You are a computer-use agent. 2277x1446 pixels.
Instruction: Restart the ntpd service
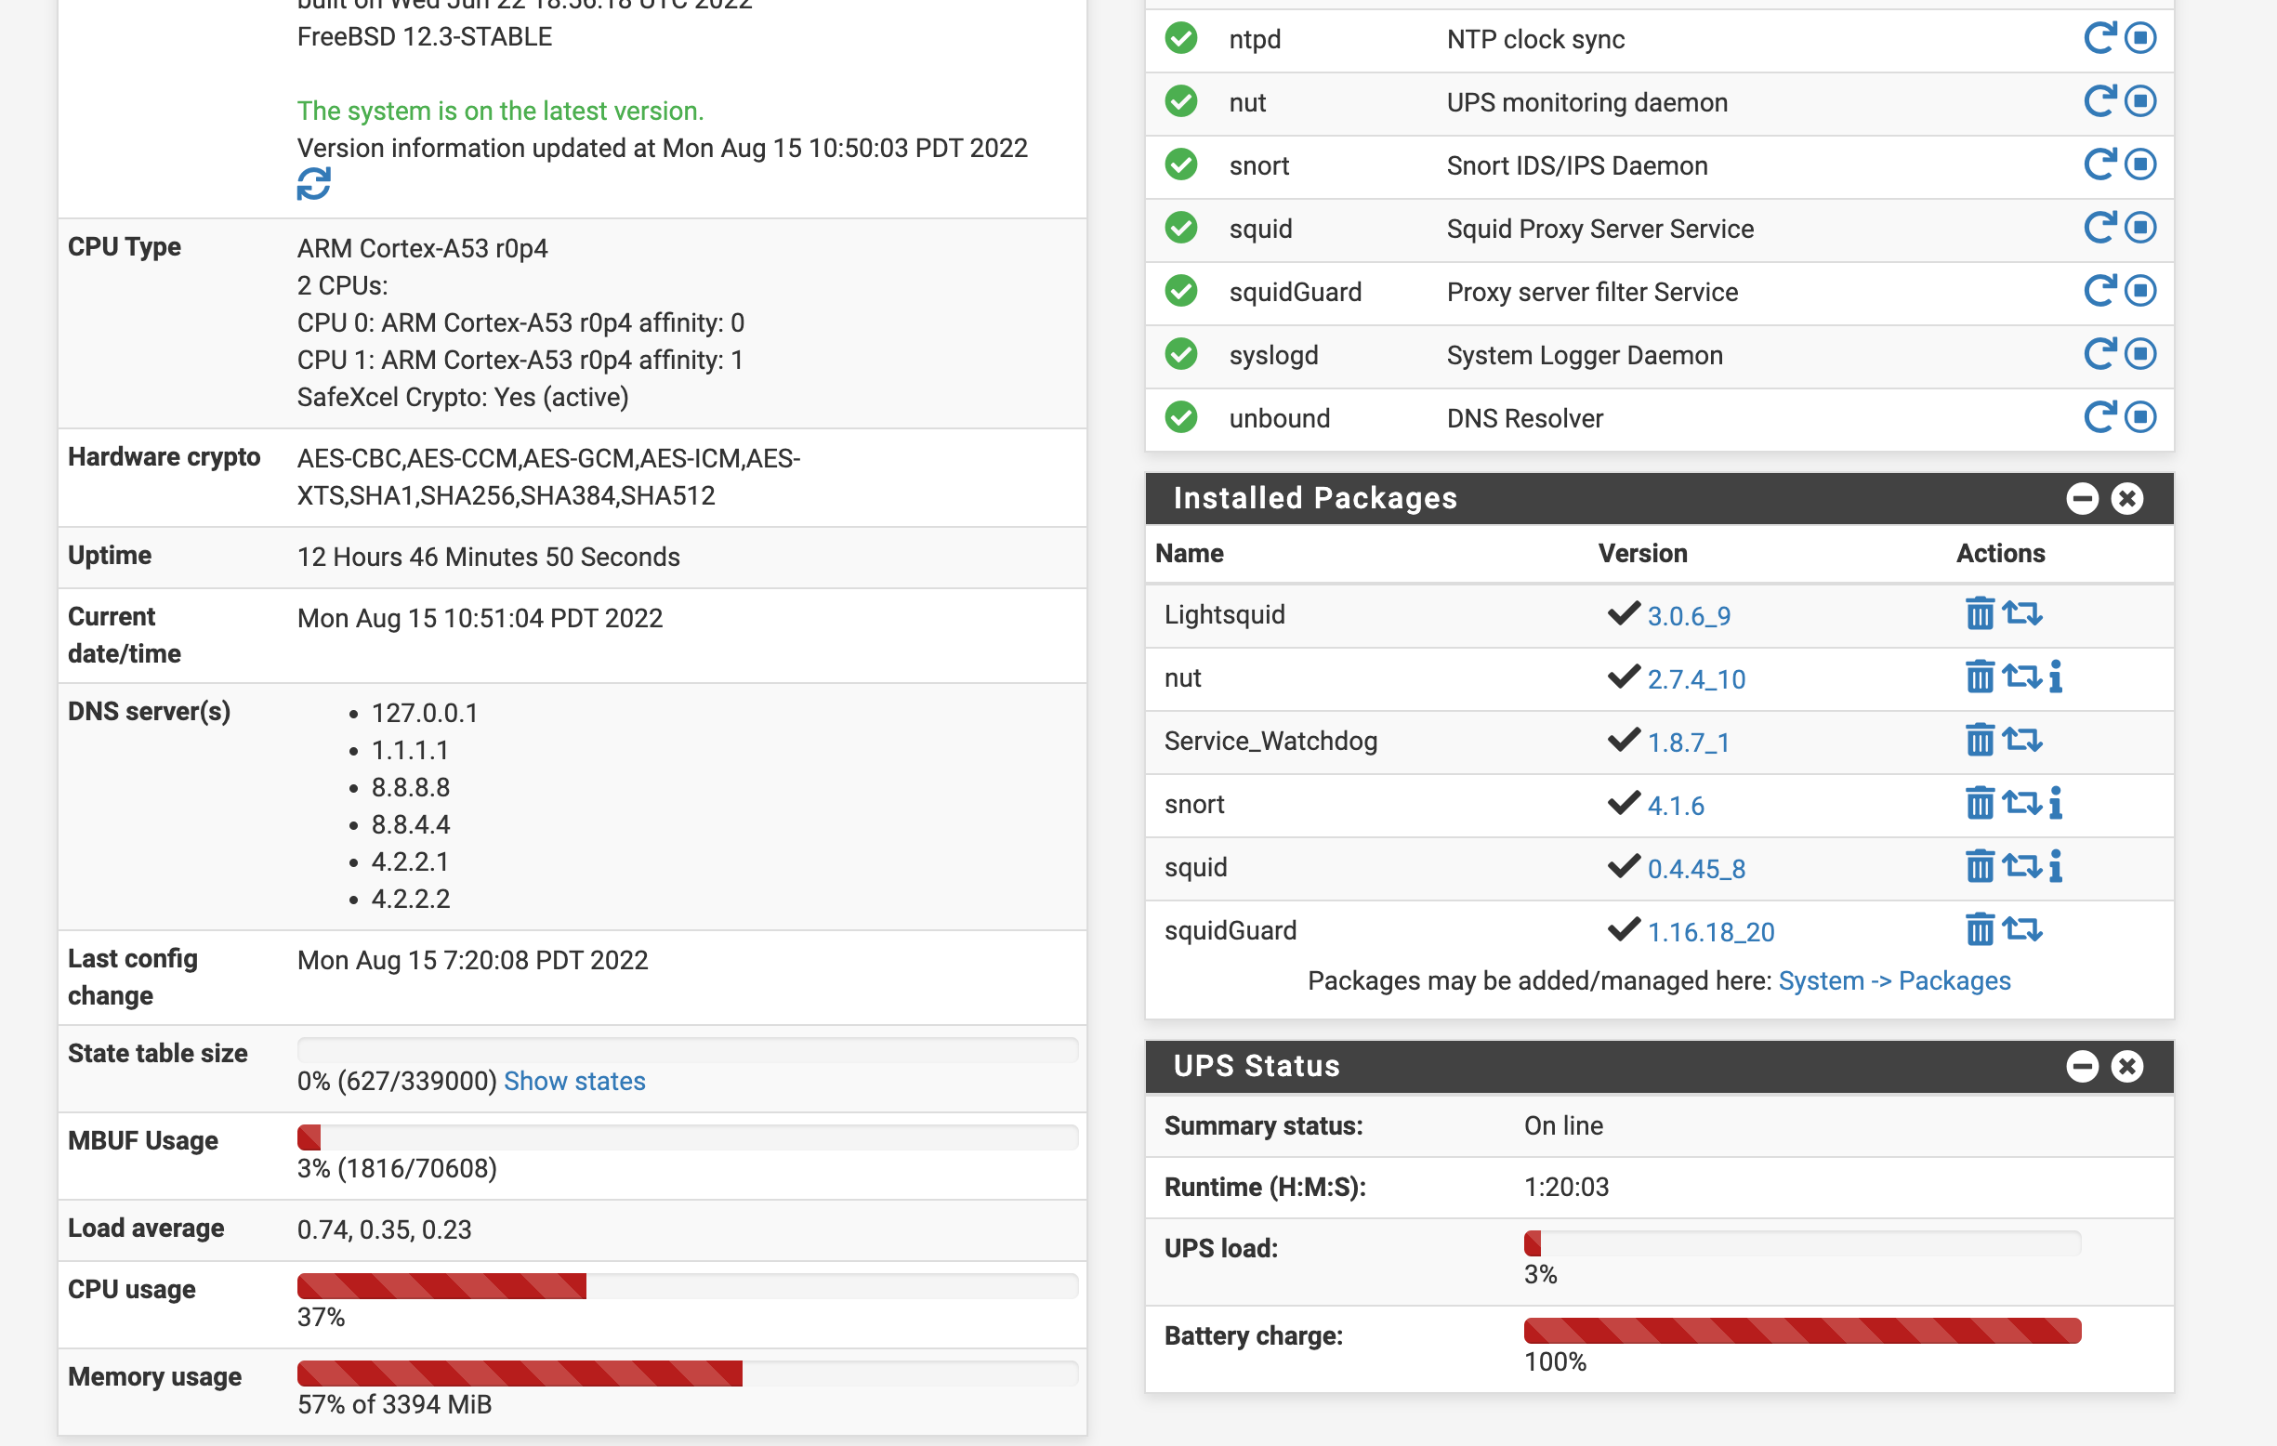click(2099, 39)
